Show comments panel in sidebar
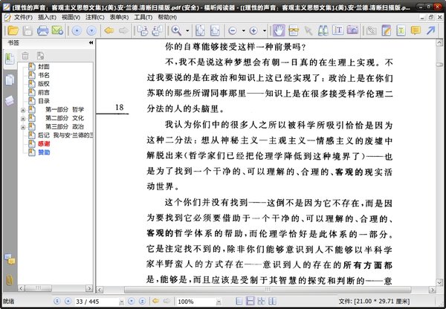 10,259
